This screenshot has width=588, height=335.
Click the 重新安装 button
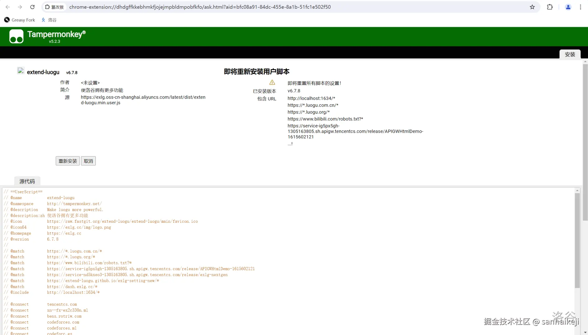(68, 161)
